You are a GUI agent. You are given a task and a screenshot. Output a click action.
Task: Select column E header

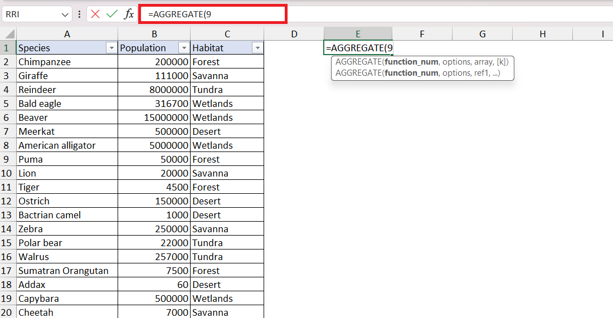[358, 34]
